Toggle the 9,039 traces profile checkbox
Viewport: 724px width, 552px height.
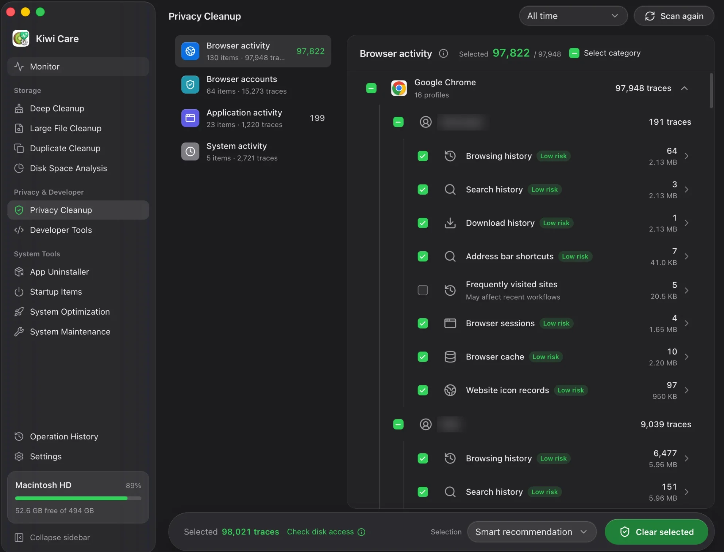point(398,424)
